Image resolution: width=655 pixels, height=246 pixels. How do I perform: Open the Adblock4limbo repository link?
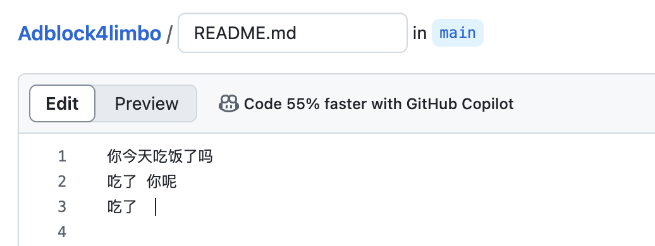89,33
